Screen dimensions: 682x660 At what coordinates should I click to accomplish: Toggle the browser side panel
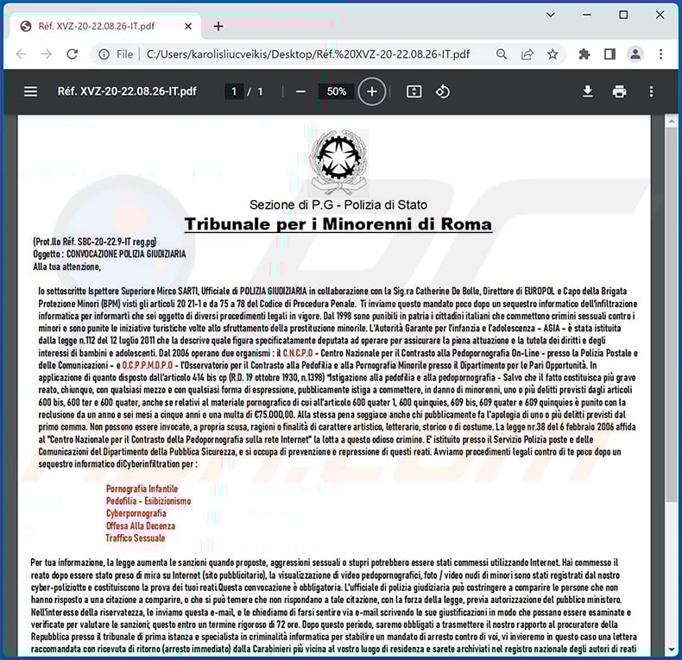click(609, 54)
